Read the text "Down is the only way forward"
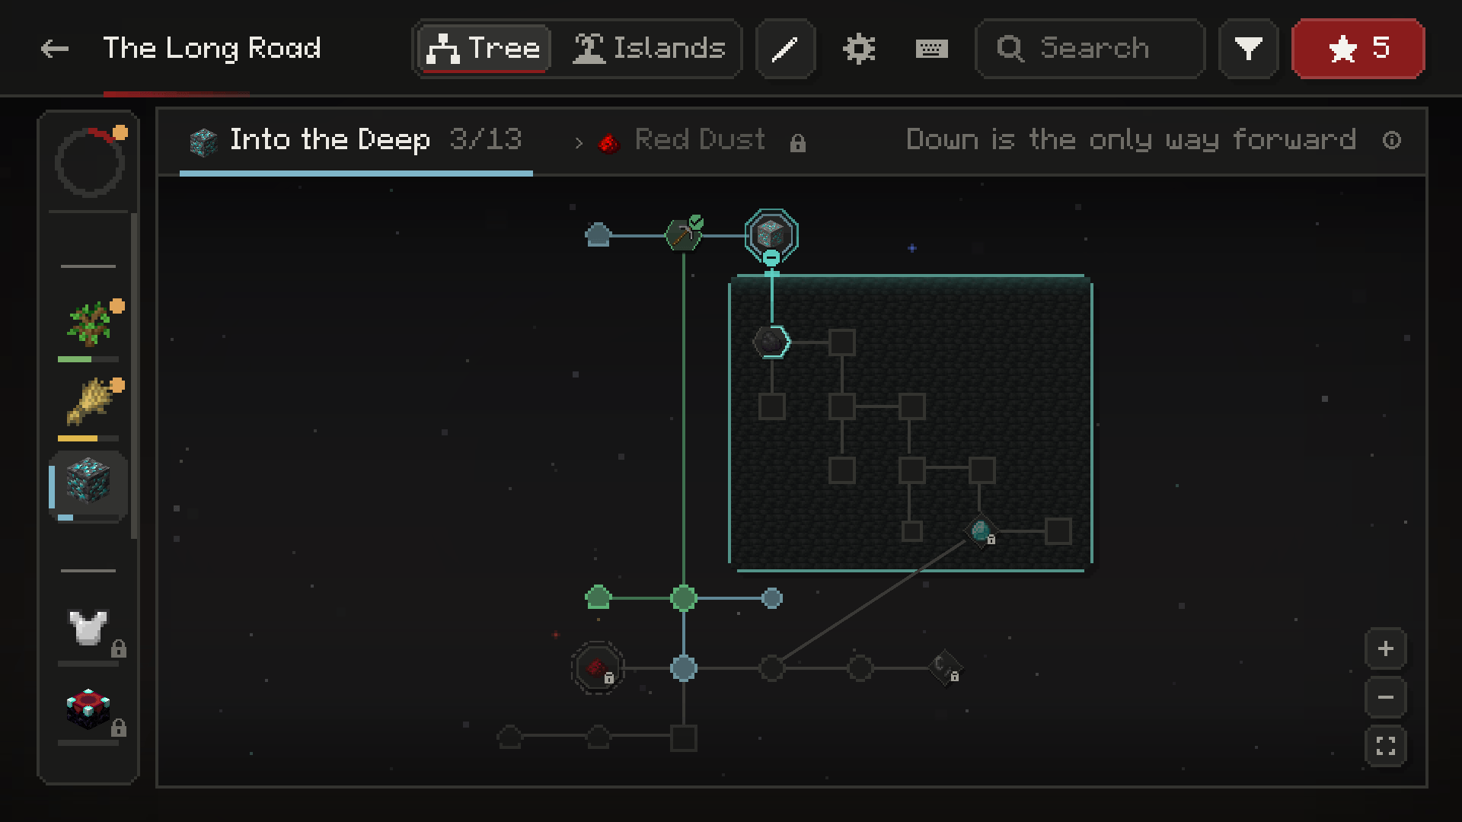The width and height of the screenshot is (1462, 822). point(1131,141)
